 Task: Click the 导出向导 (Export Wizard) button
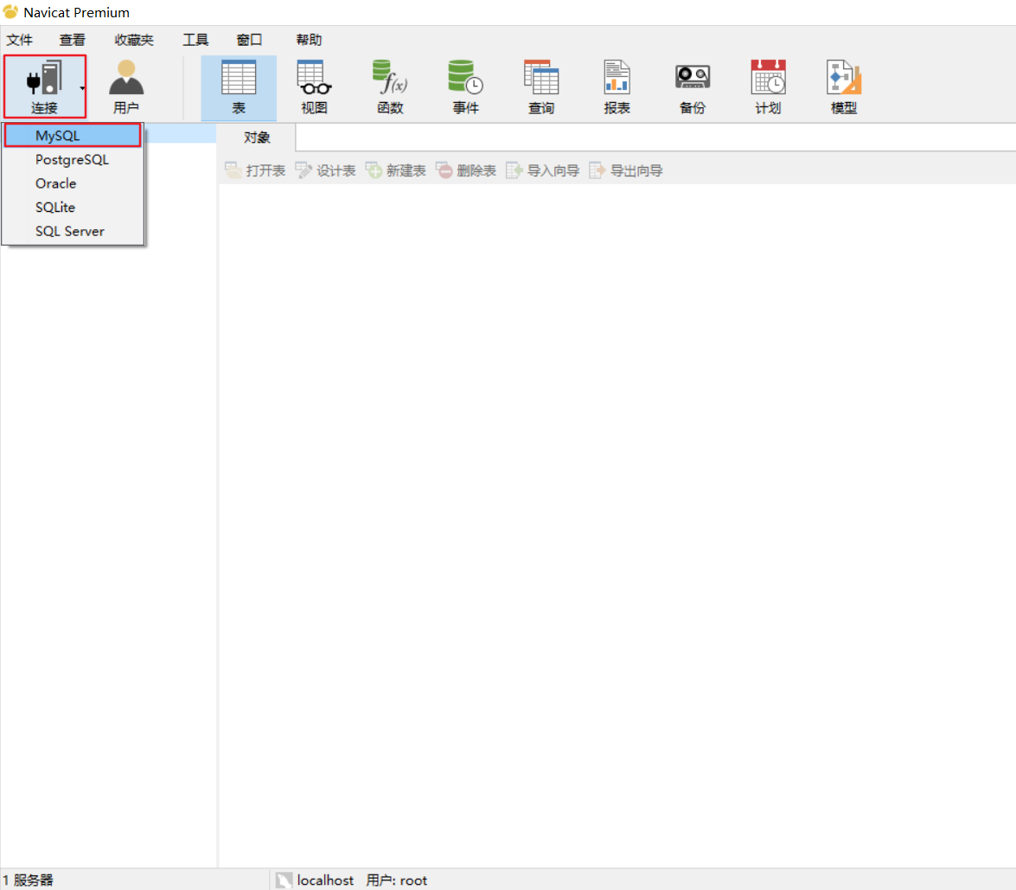(626, 170)
